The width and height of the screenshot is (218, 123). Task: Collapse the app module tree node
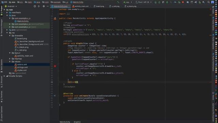tap(4, 10)
